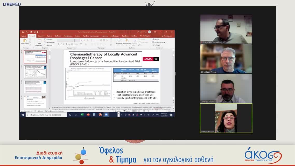Expand the slide Layout dropdown

[49, 39]
